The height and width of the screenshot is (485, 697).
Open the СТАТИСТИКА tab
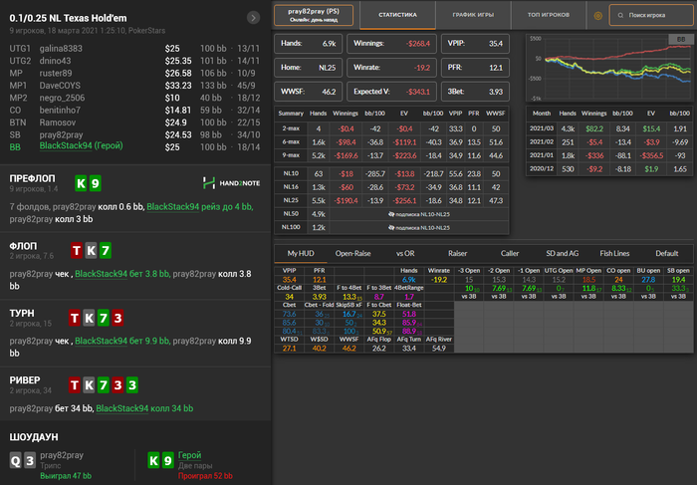tap(397, 15)
